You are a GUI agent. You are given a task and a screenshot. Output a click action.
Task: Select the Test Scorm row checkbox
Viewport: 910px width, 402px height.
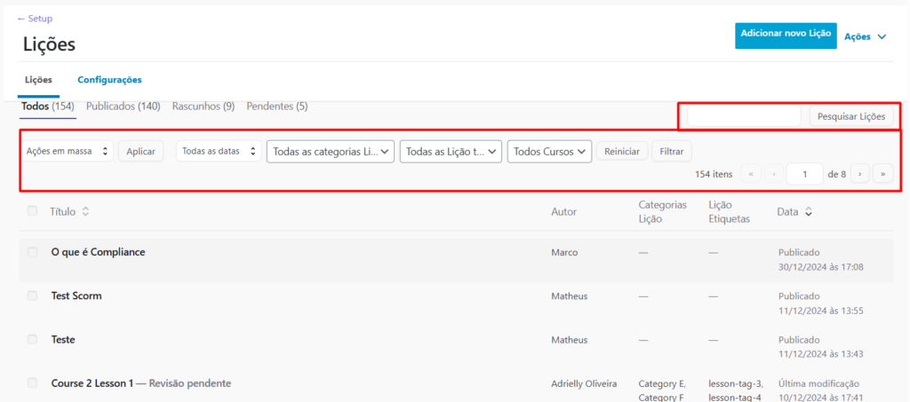(x=33, y=296)
